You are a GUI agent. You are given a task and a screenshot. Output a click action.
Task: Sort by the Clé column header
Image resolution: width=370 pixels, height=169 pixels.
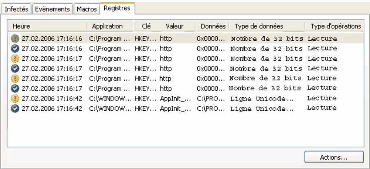[x=146, y=26]
